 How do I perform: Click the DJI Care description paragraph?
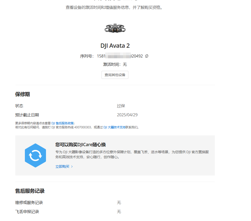[x=132, y=154]
